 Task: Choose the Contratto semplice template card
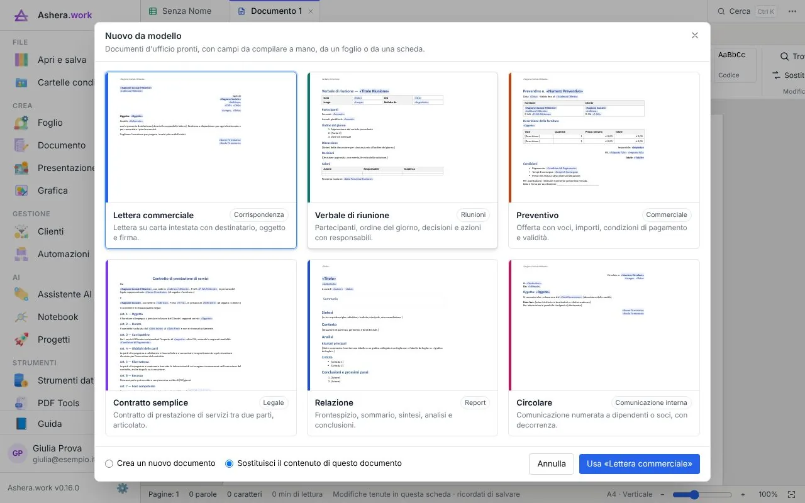click(201, 348)
